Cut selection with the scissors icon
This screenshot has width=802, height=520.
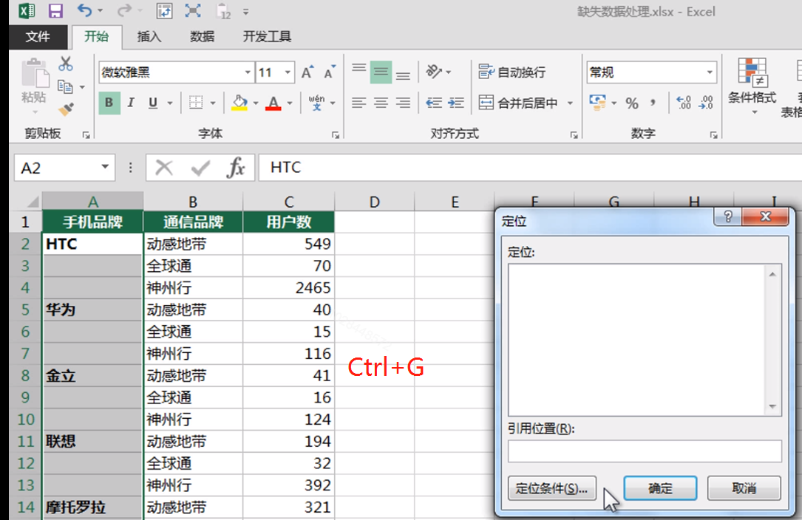coord(66,64)
